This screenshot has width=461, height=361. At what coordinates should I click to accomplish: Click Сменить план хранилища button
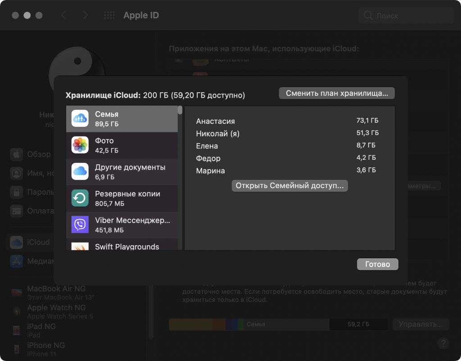click(x=337, y=93)
